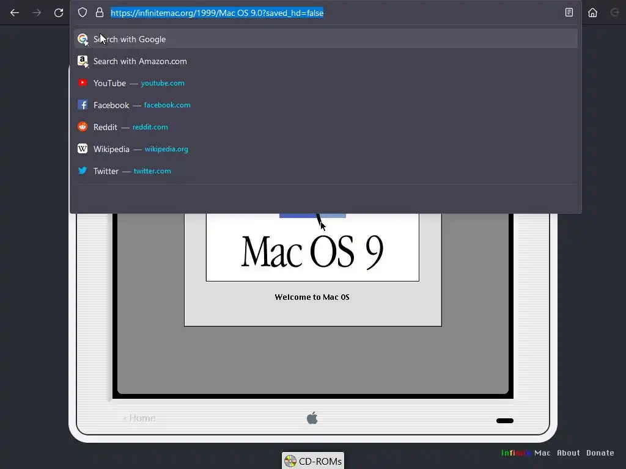Choose Search with Google suggestion
The image size is (626, 469).
325,38
